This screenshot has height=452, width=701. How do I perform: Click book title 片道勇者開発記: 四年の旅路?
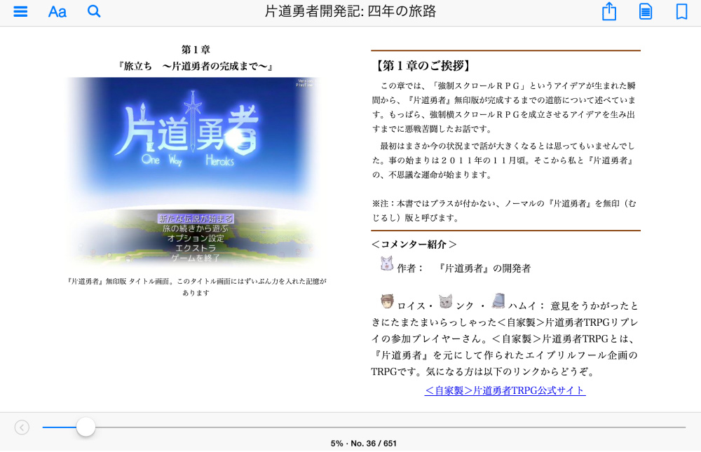tap(350, 11)
